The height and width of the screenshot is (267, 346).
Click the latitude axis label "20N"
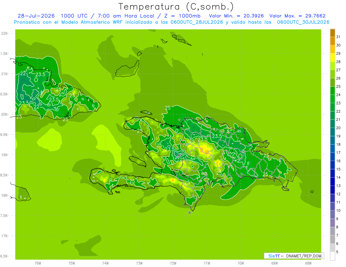[4, 114]
